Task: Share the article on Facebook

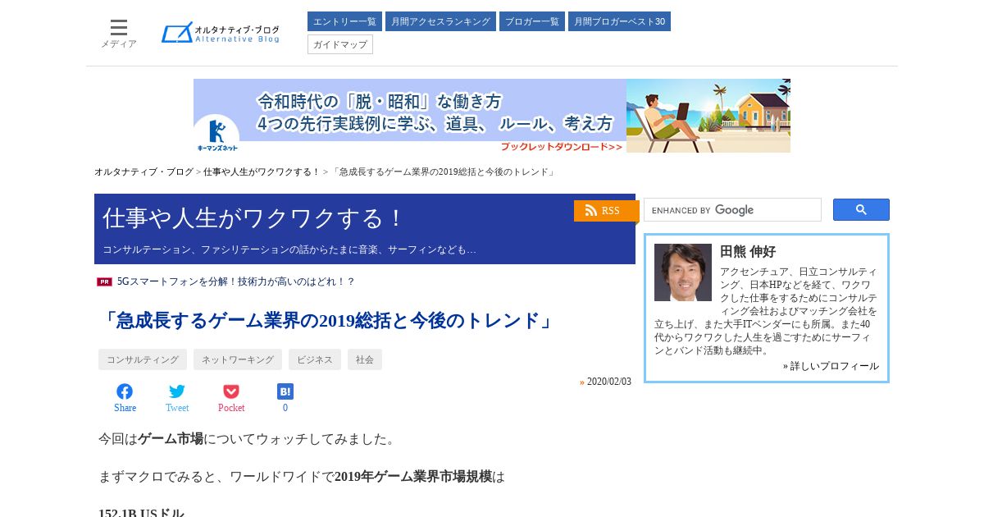Action: pyautogui.click(x=125, y=398)
